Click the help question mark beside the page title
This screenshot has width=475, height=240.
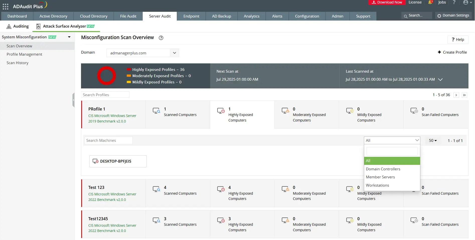click(x=161, y=38)
